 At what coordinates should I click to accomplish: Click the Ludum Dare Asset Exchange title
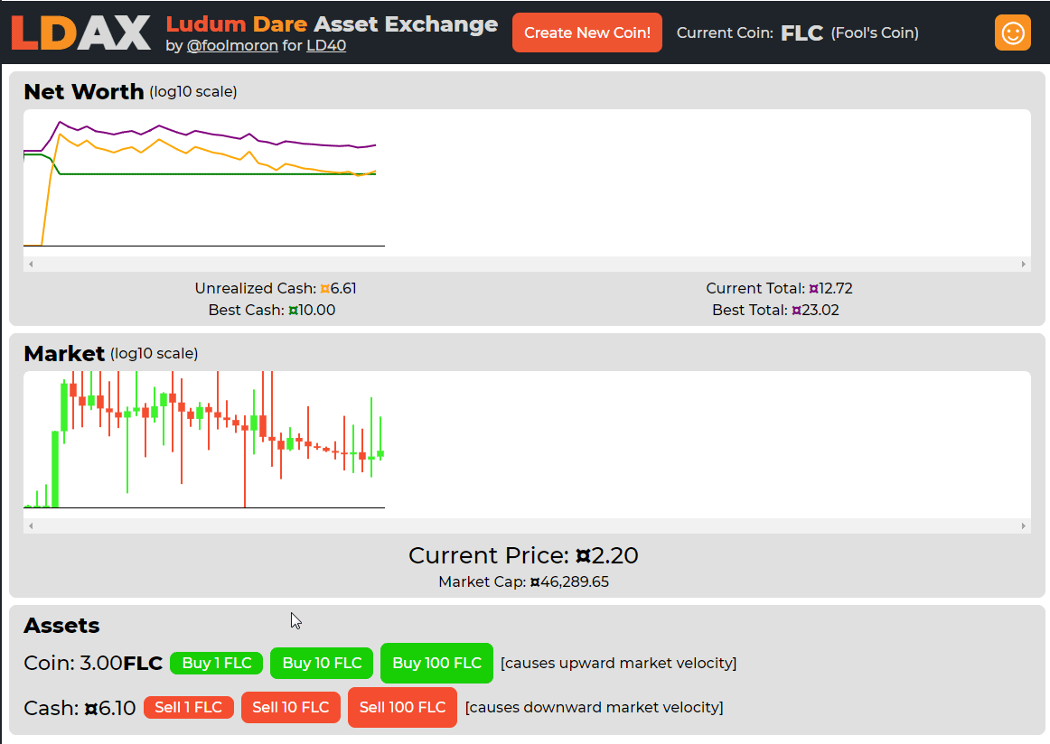point(333,24)
